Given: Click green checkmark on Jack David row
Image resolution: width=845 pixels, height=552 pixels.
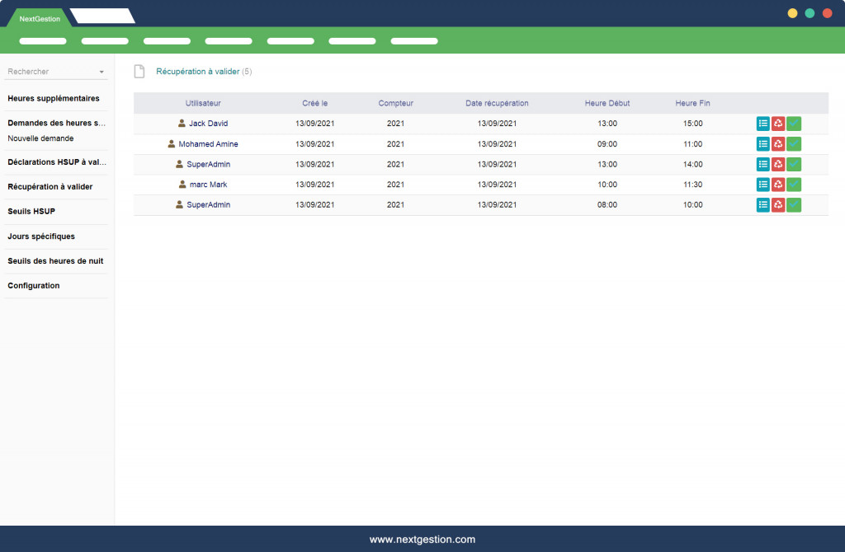Looking at the screenshot, I should coord(794,124).
